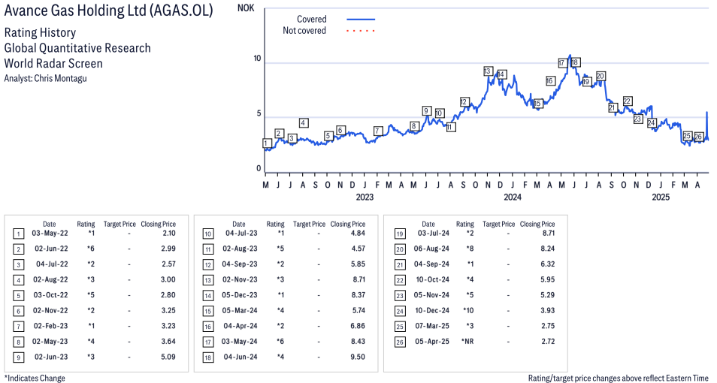This screenshot has width=717, height=383.
Task: Click the 2023 year label on axis
Action: point(365,197)
